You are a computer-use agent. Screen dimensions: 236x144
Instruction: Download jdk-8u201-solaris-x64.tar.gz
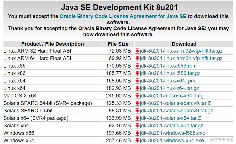pyautogui.click(x=171, y=126)
